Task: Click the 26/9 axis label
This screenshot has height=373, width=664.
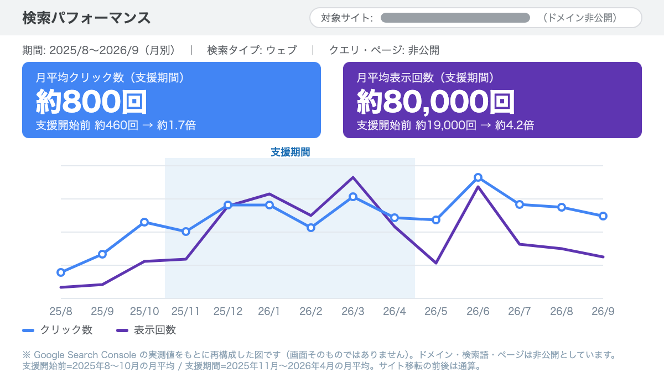Action: (603, 312)
